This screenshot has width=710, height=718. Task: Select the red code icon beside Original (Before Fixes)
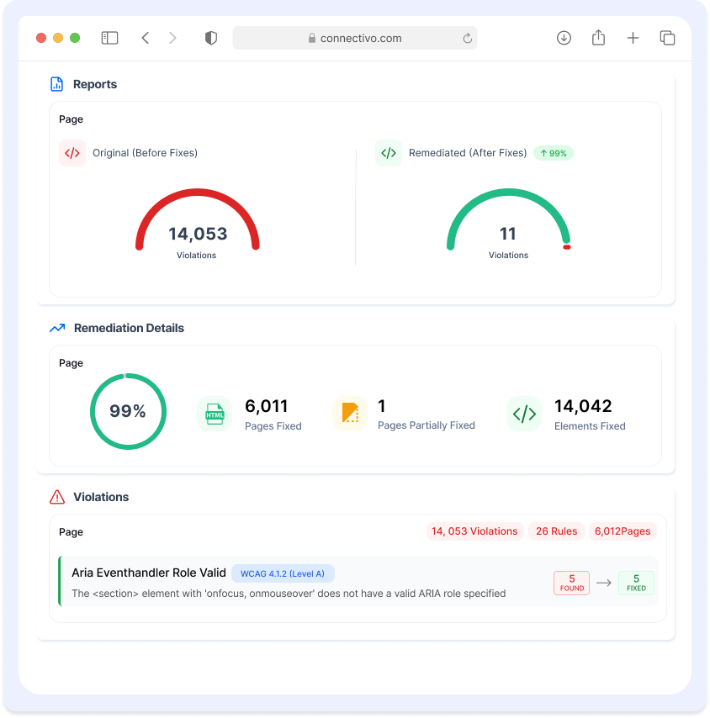coord(72,153)
